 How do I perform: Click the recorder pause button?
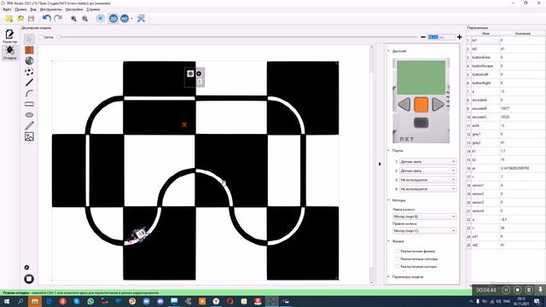coord(506,290)
